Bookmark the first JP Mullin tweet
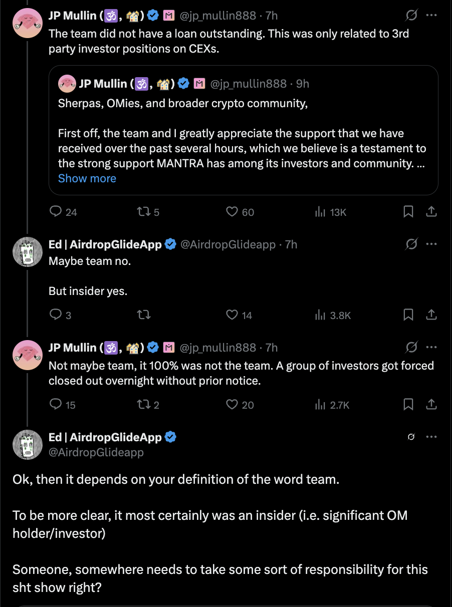The height and width of the screenshot is (607, 452). [408, 212]
